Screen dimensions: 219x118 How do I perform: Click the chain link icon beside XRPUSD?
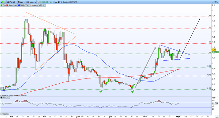tap(5, 2)
